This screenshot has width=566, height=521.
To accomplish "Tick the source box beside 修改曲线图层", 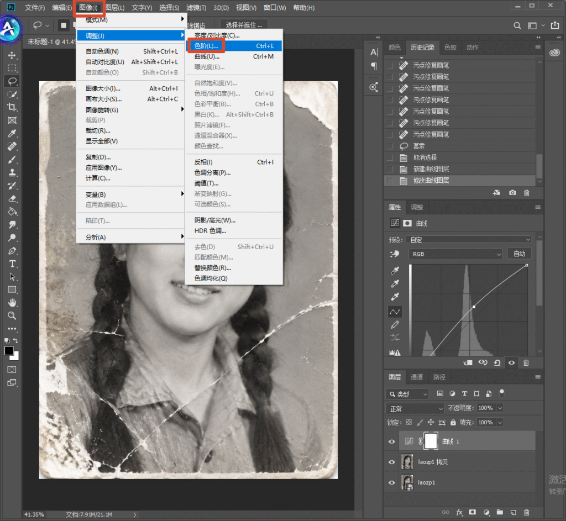I will tap(390, 181).
